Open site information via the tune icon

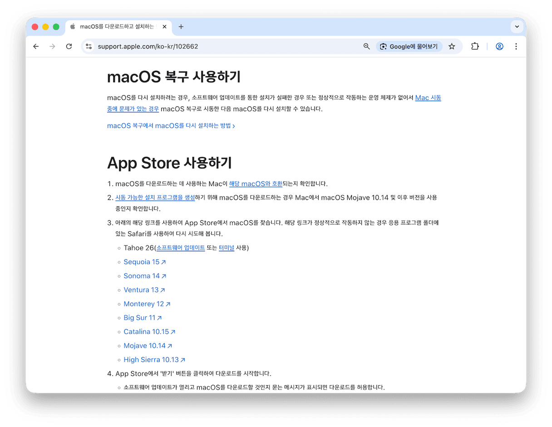[89, 46]
